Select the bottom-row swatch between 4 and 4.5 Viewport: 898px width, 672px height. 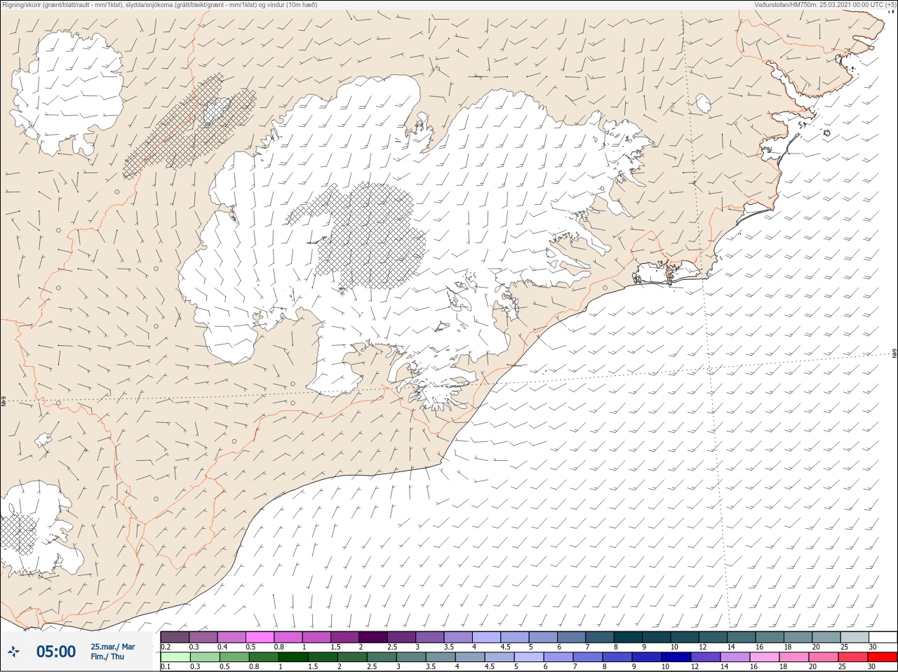(x=469, y=657)
